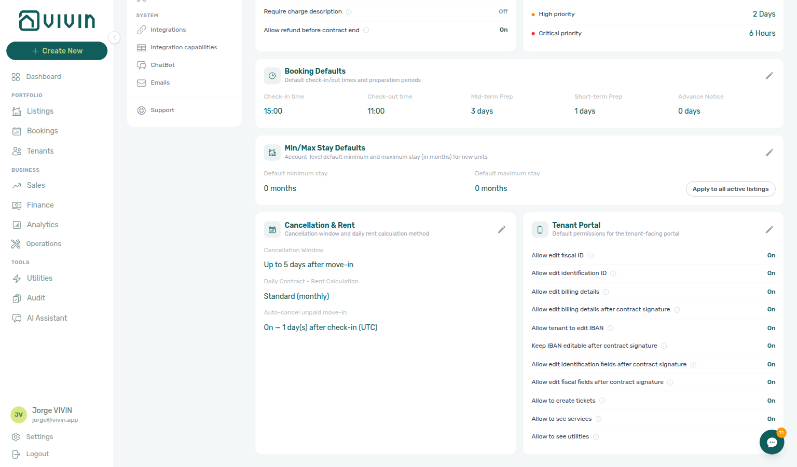The image size is (797, 467).
Task: Click Critical priority 6 Hours value
Action: (x=762, y=33)
